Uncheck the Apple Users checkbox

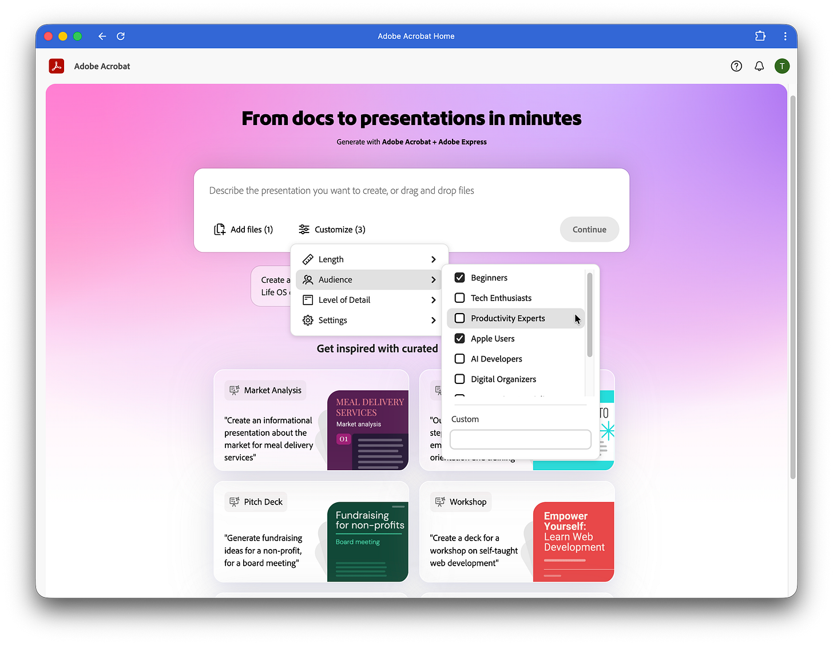[x=459, y=338]
